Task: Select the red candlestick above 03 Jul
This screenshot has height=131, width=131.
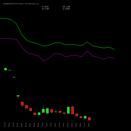Action: click(x=22, y=104)
